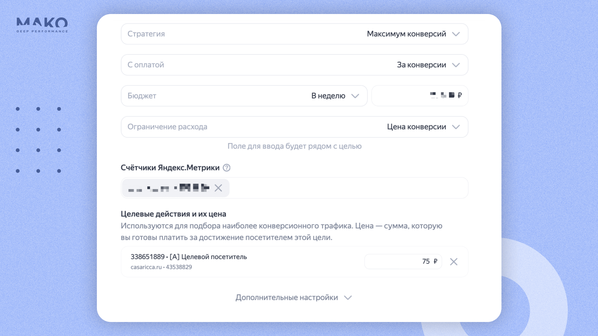Click the chevron beside Дополнительные настройки
The image size is (598, 336).
(x=348, y=297)
